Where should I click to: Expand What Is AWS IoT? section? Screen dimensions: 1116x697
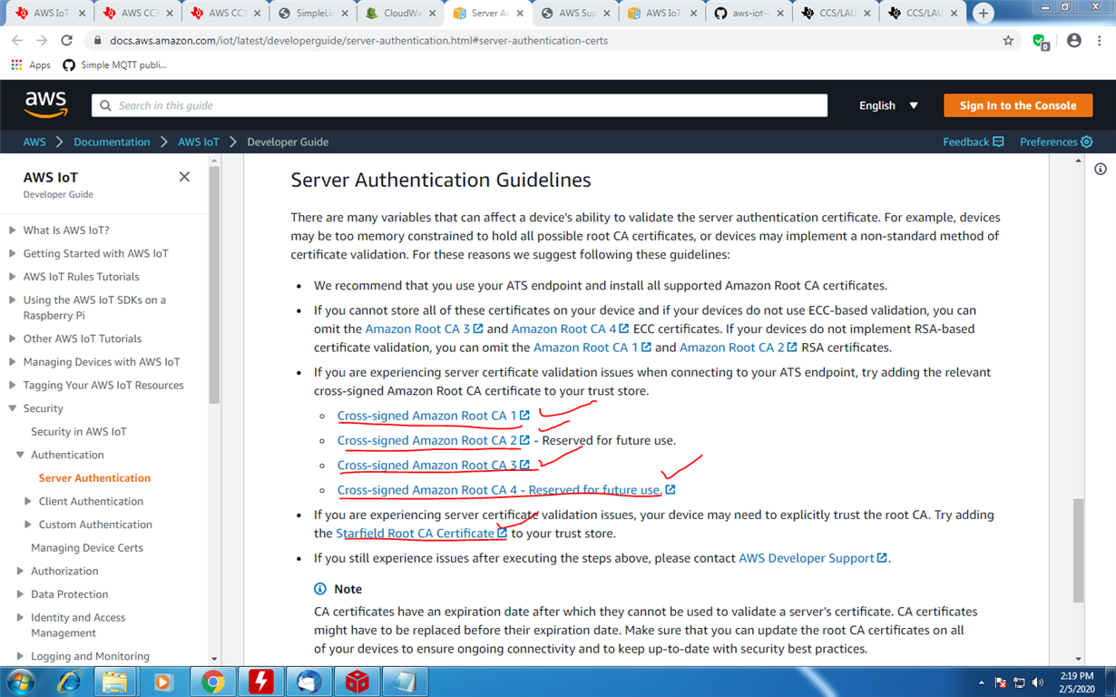coord(13,231)
